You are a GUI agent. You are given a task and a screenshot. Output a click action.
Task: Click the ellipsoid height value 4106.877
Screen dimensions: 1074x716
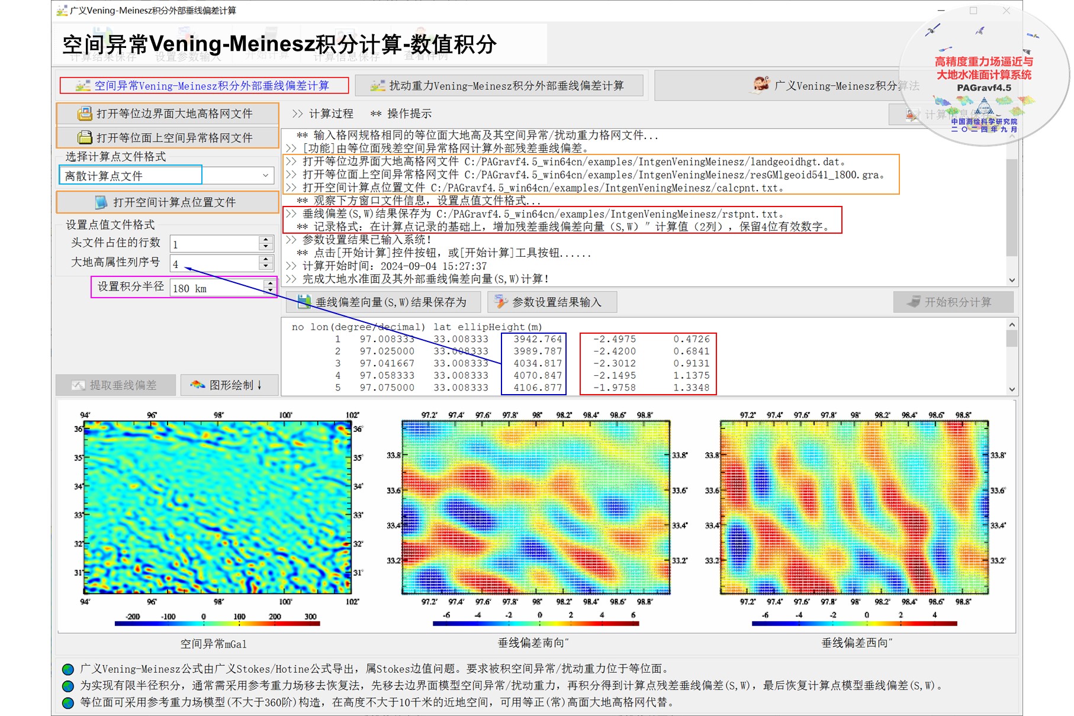point(538,388)
